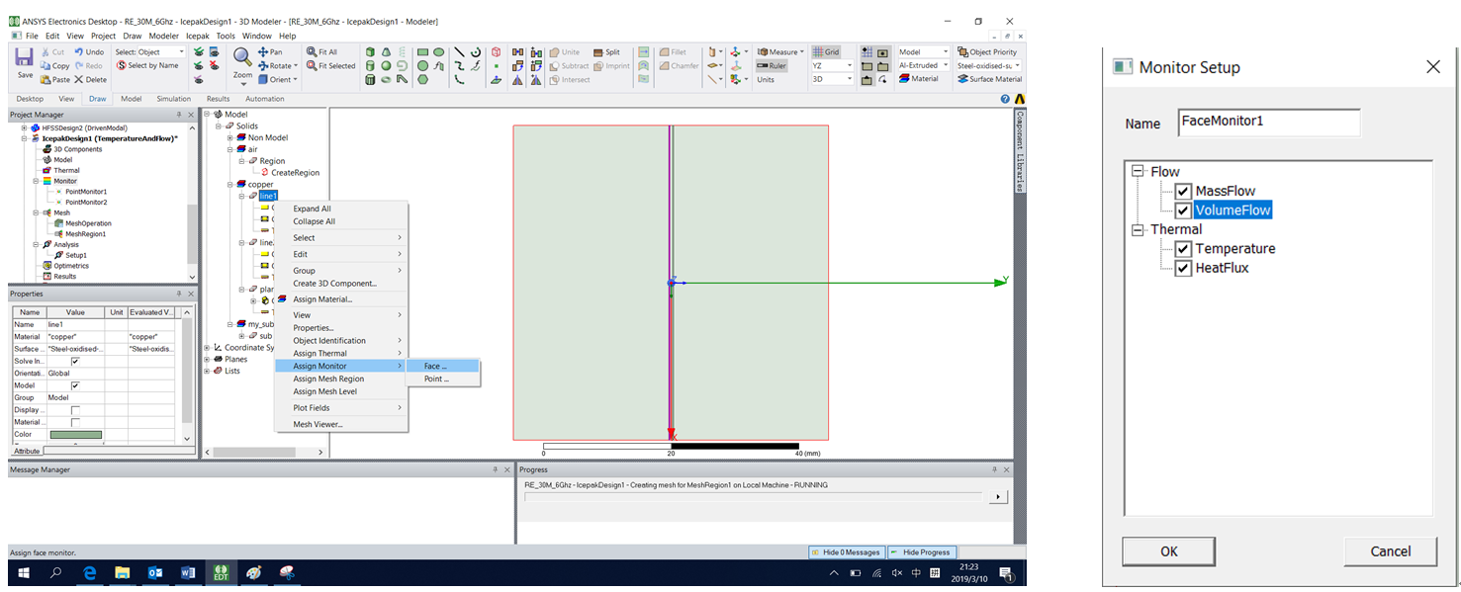Open the Rotate dropdown arrow
Image resolution: width=1461 pixels, height=592 pixels.
[x=295, y=66]
